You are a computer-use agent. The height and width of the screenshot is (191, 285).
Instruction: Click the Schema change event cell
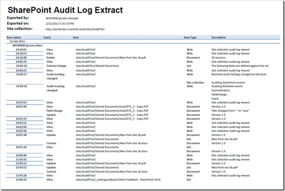click(57, 66)
